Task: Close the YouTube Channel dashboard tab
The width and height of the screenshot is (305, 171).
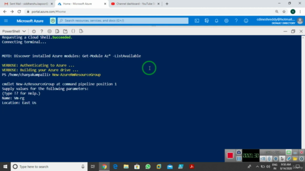Action: point(158,4)
